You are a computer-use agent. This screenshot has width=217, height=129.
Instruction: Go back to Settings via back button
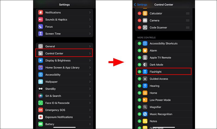pyautogui.click(x=140, y=5)
